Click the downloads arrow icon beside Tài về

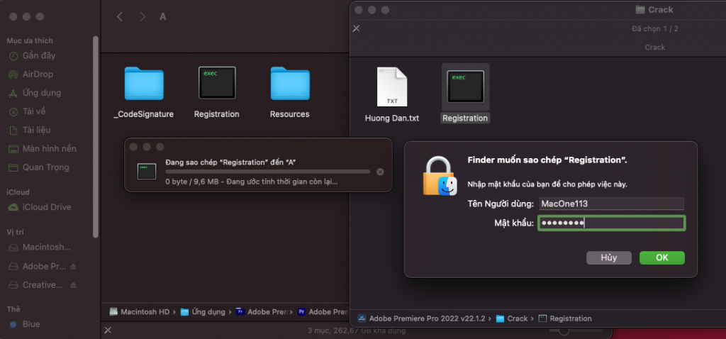13,111
